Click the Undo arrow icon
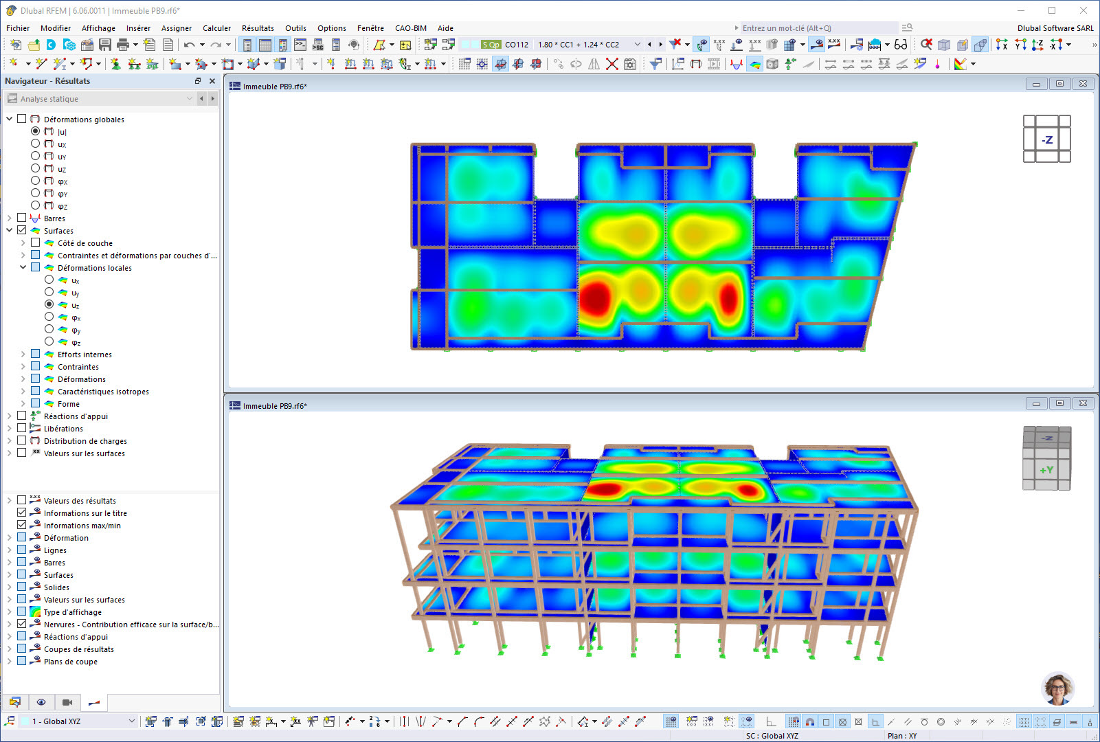 188,45
